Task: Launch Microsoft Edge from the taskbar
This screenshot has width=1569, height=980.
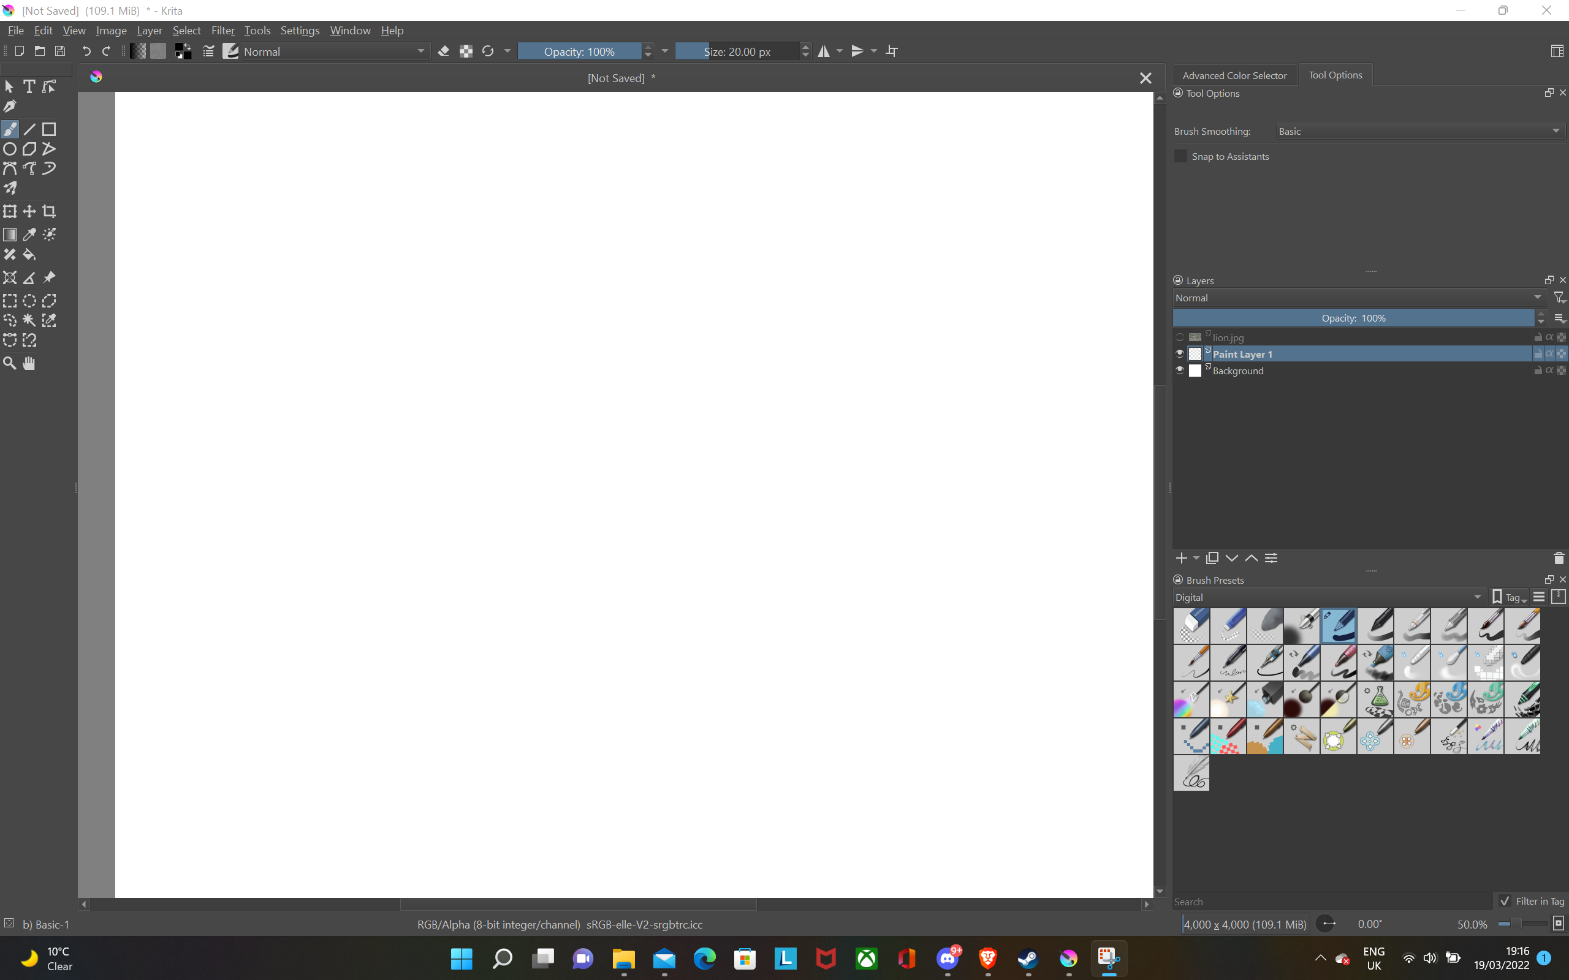Action: pos(704,959)
